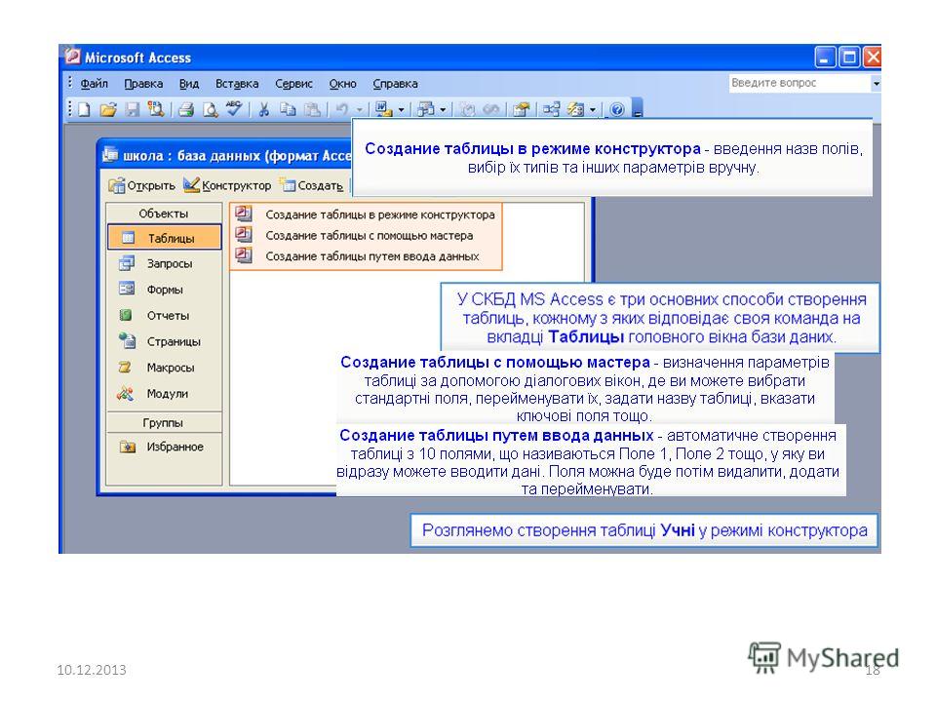Click the Script link chain icon
The image size is (936, 702).
click(x=491, y=109)
